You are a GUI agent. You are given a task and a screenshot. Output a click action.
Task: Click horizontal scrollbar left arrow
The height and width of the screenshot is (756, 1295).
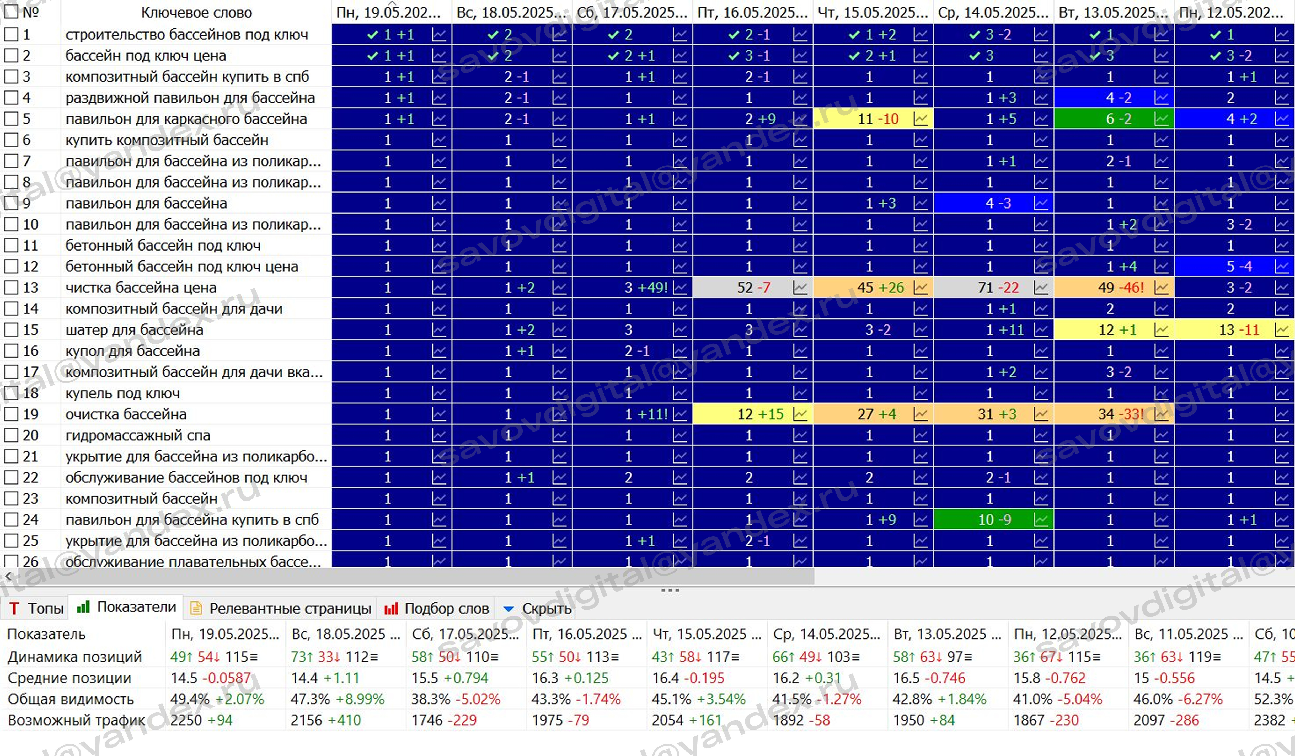(8, 577)
